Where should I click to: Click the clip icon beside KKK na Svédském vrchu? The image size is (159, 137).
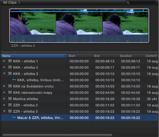coord(10,86)
